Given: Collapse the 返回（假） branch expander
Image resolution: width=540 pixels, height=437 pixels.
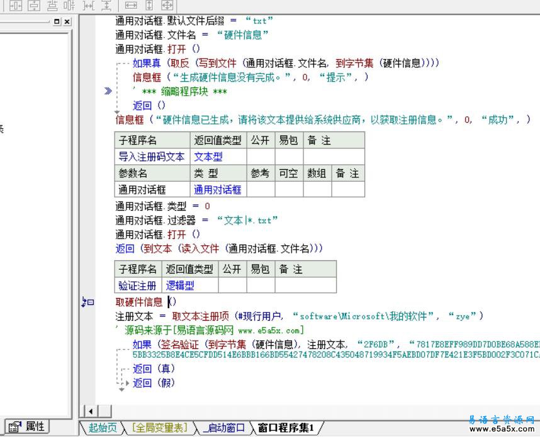Looking at the screenshot, I should pos(127,382).
